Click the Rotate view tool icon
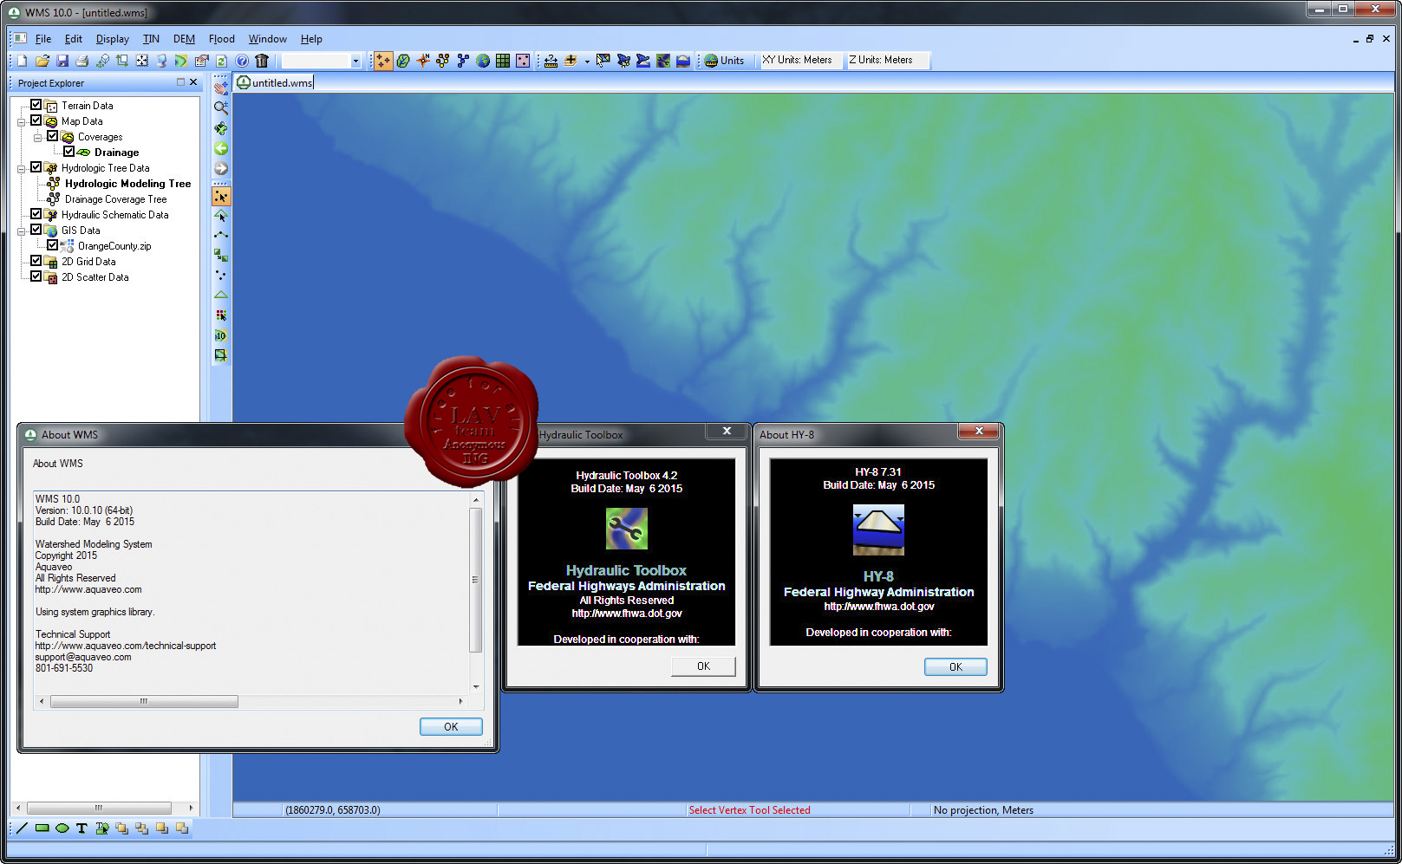The width and height of the screenshot is (1402, 864). [x=221, y=128]
